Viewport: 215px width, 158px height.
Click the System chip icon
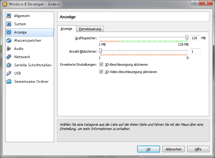point(9,24)
